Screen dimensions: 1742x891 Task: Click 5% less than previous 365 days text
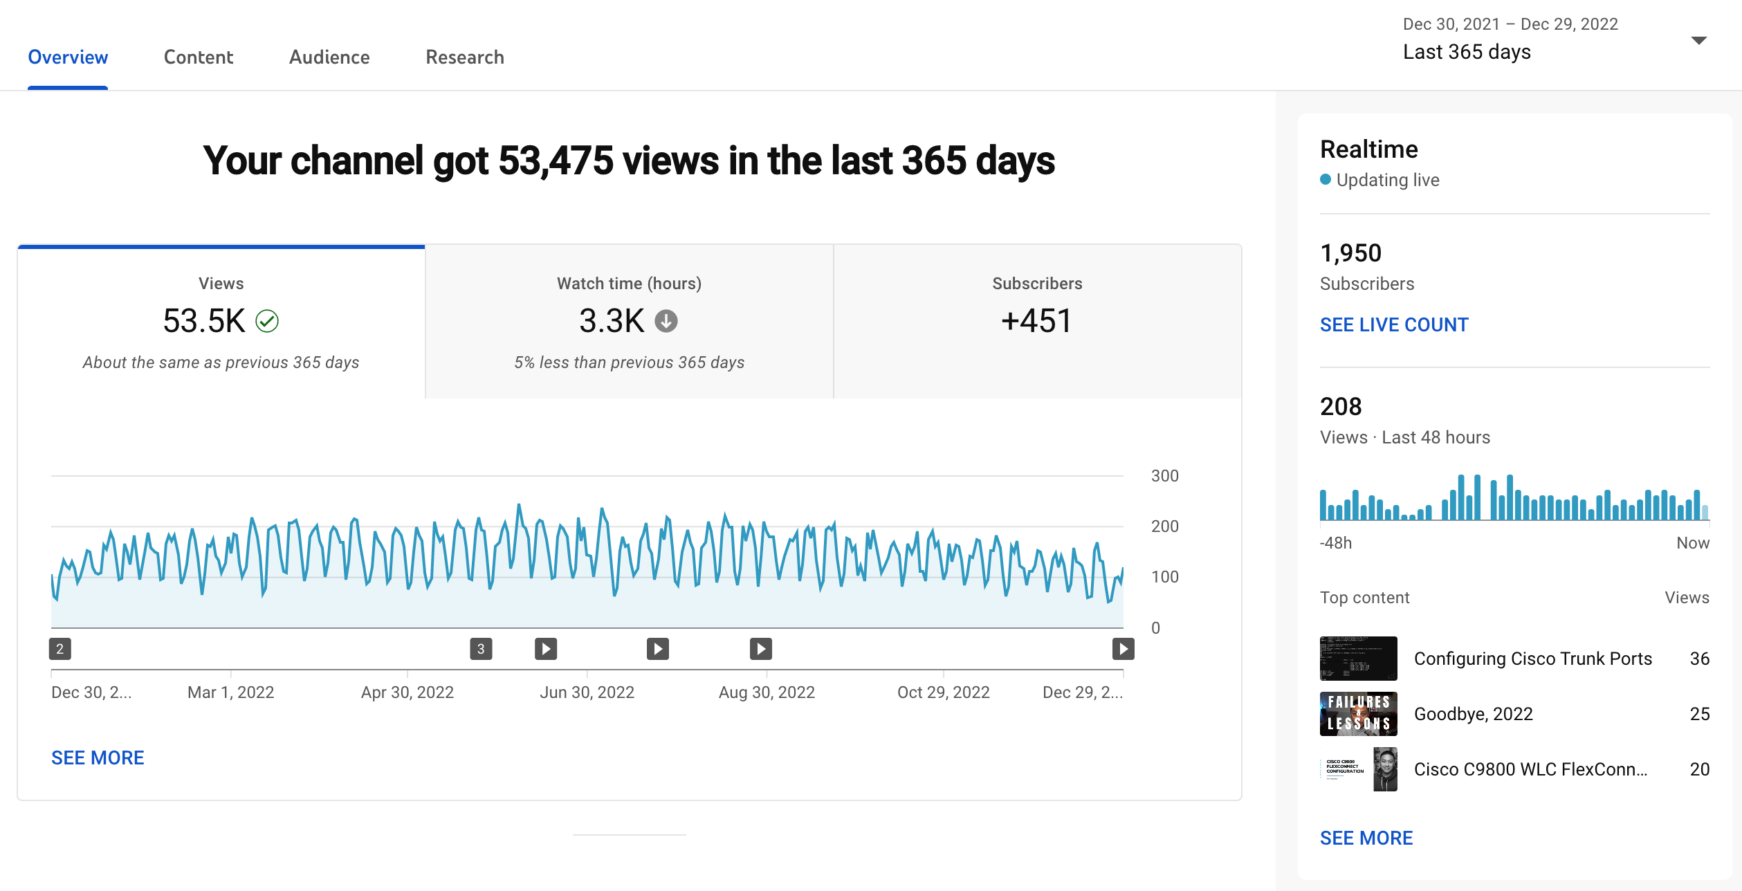pos(630,362)
